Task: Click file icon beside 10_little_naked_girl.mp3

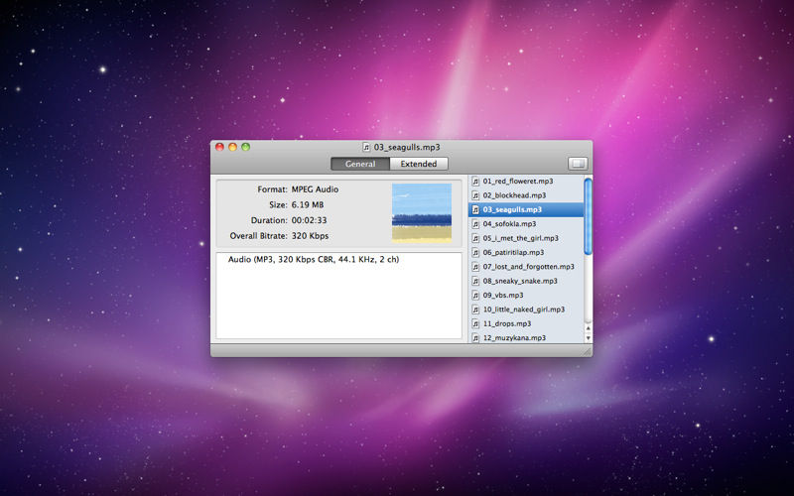Action: [475, 310]
